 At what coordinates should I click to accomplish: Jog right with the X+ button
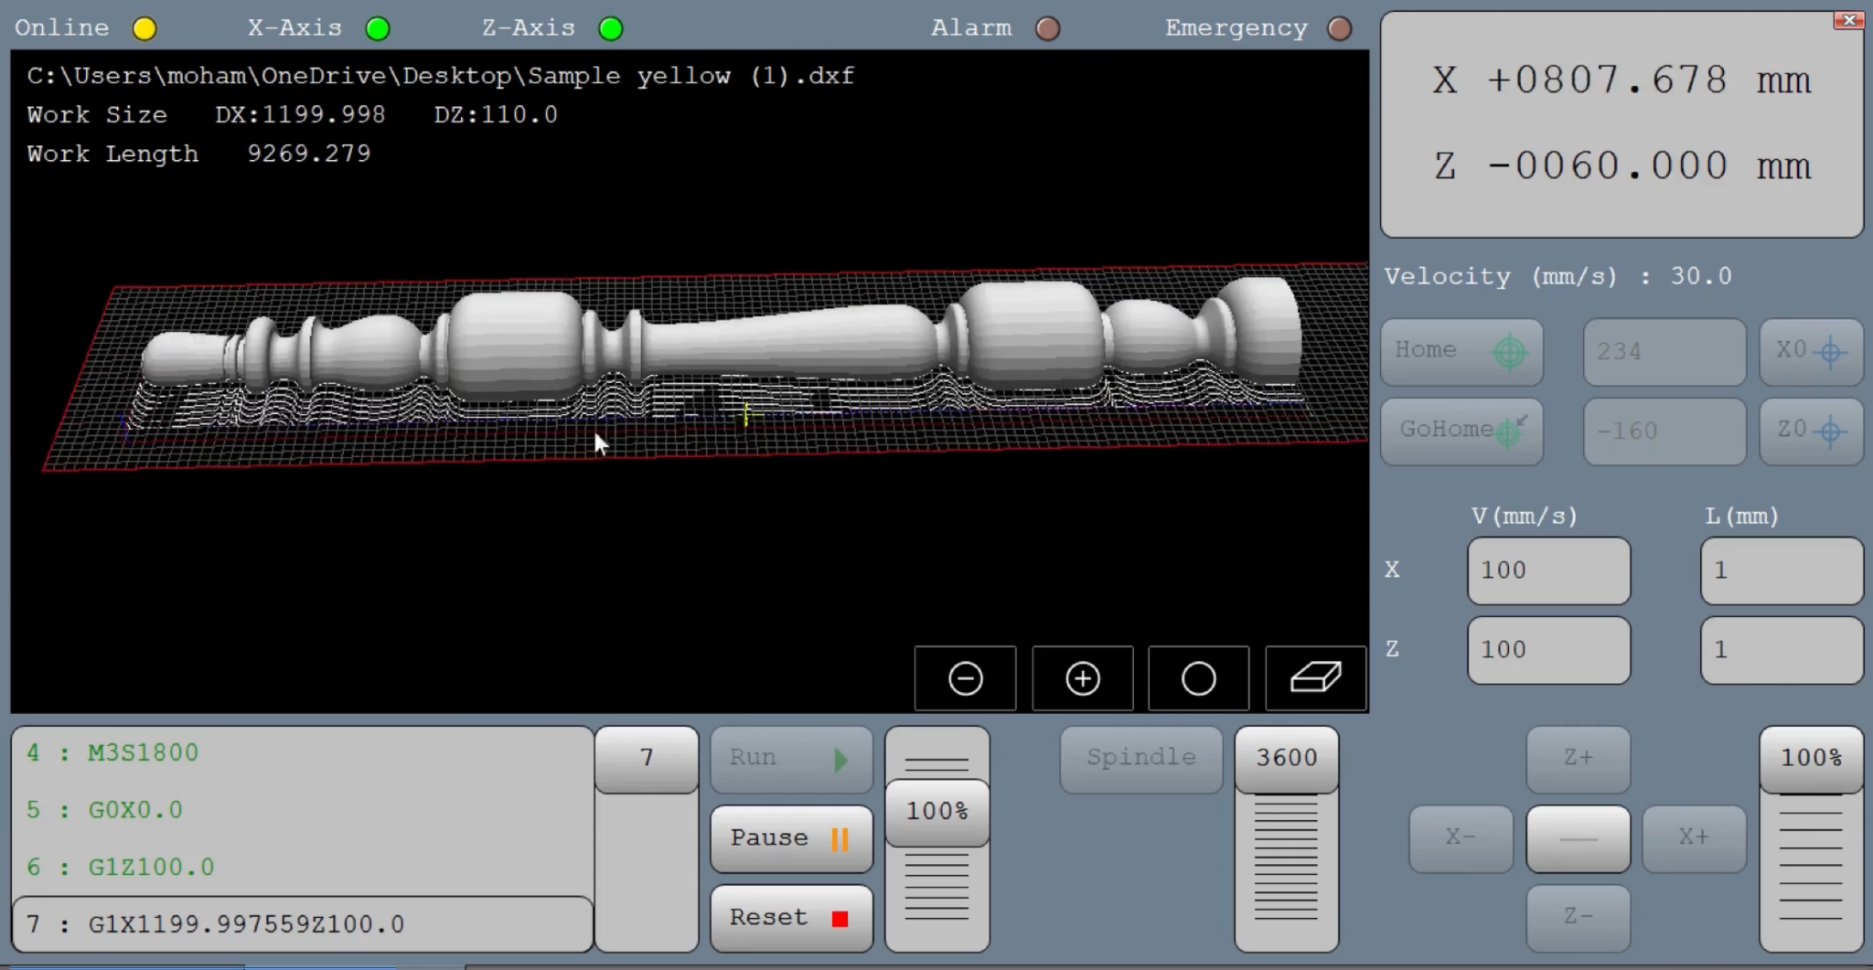coord(1694,838)
